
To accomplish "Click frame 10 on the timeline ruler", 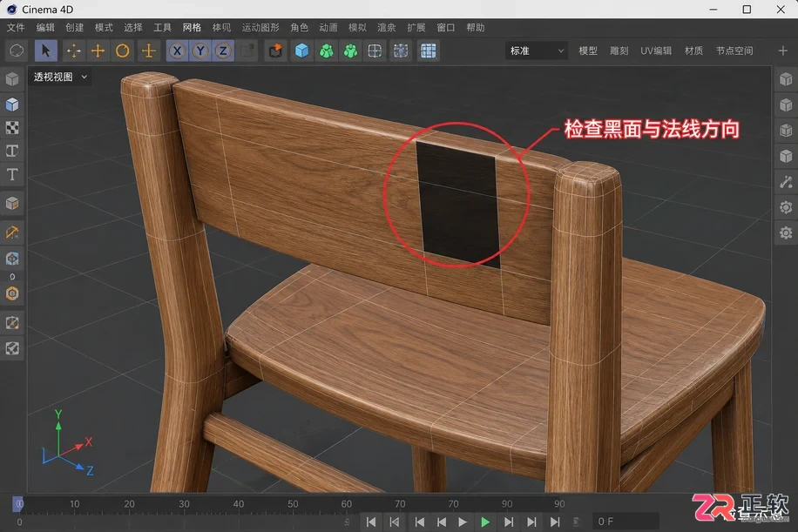I will coord(75,504).
